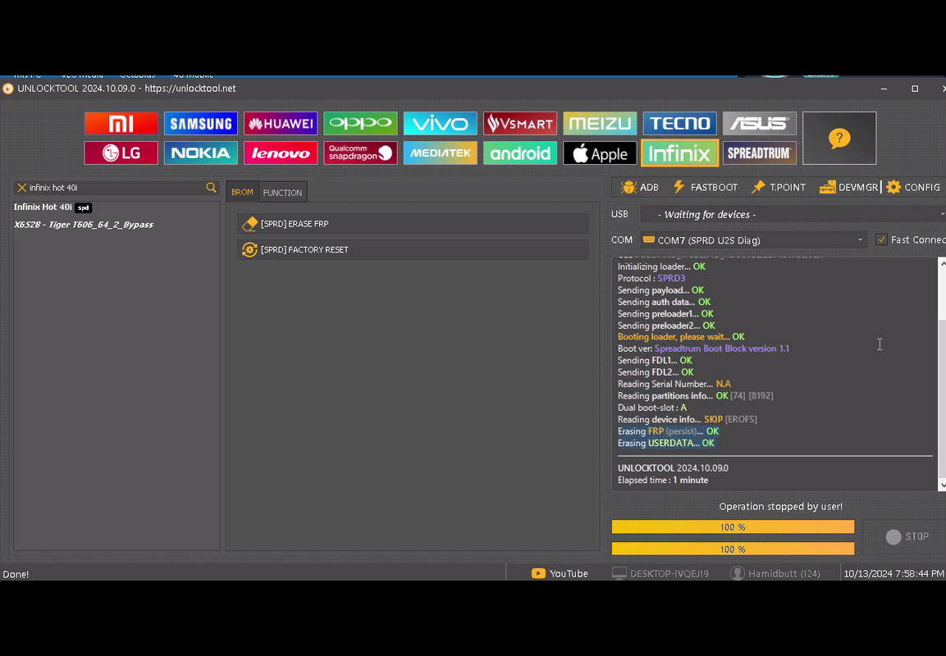
Task: Select the Vsmart brand tile
Action: 519,124
